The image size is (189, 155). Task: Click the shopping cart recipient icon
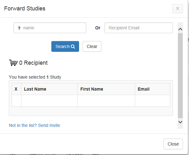[13, 63]
